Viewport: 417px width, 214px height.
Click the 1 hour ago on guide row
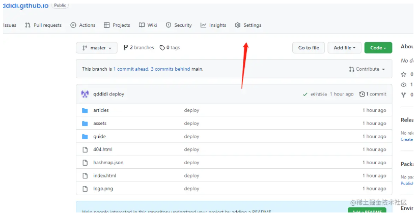click(374, 136)
